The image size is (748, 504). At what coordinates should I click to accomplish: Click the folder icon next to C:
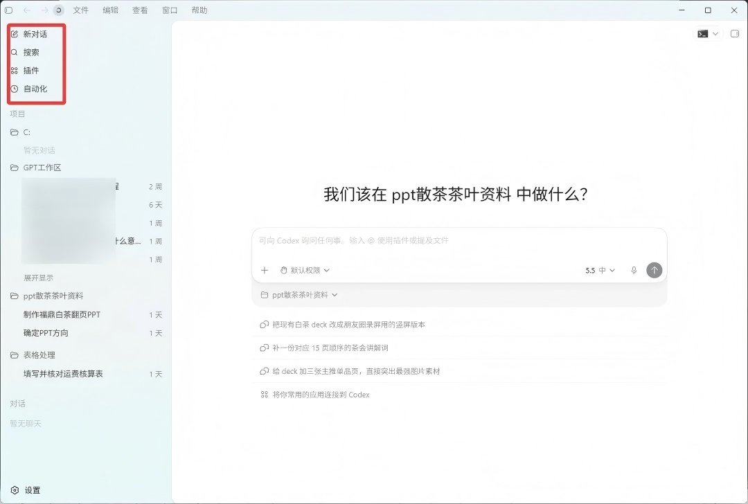tap(15, 132)
